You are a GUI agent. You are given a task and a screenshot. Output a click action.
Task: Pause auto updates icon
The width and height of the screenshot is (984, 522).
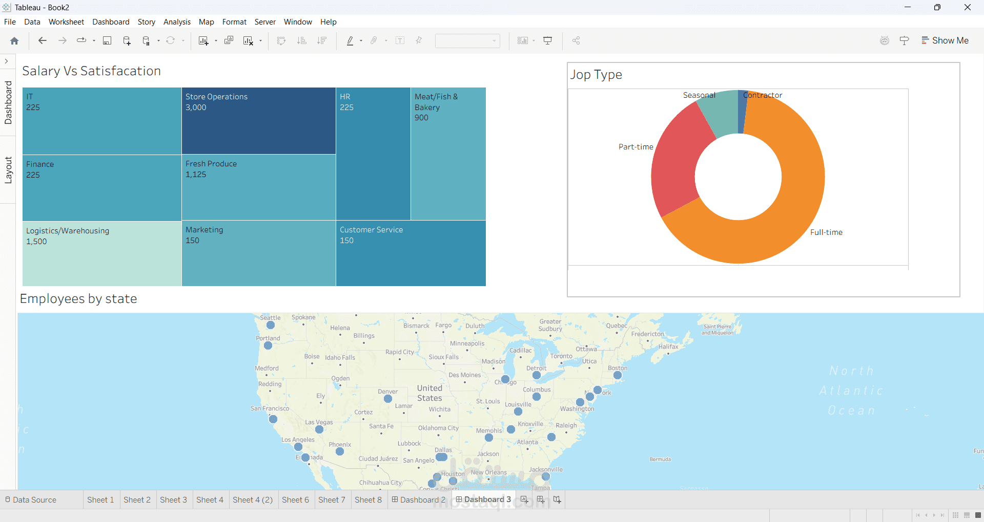147,41
